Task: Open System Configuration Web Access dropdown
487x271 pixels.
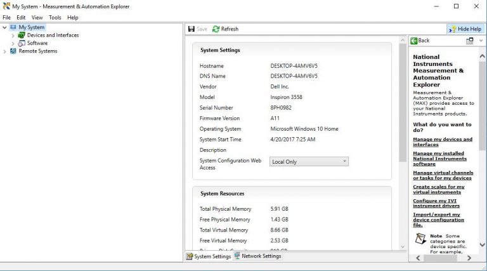Action: click(309, 162)
